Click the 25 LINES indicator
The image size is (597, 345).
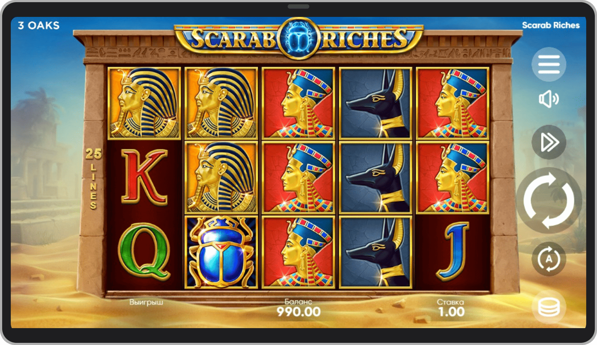[94, 179]
